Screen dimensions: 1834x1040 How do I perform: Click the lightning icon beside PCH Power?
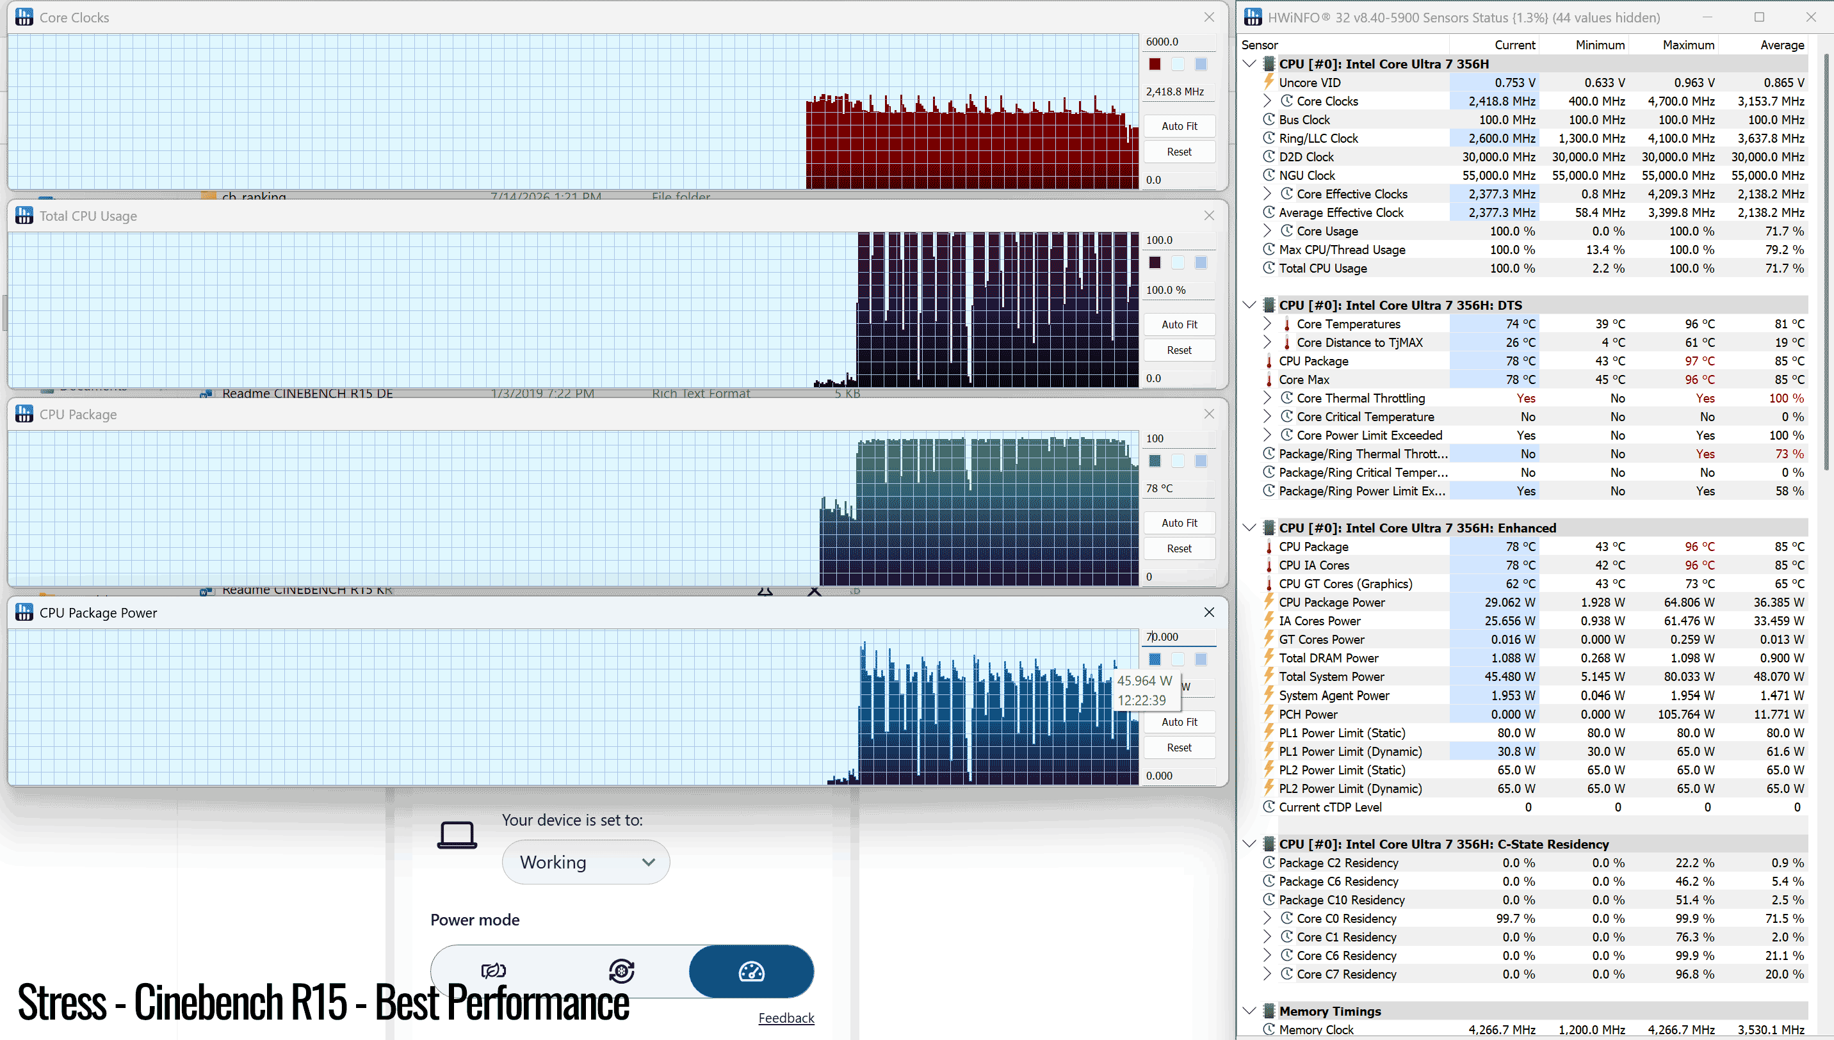coord(1269,714)
